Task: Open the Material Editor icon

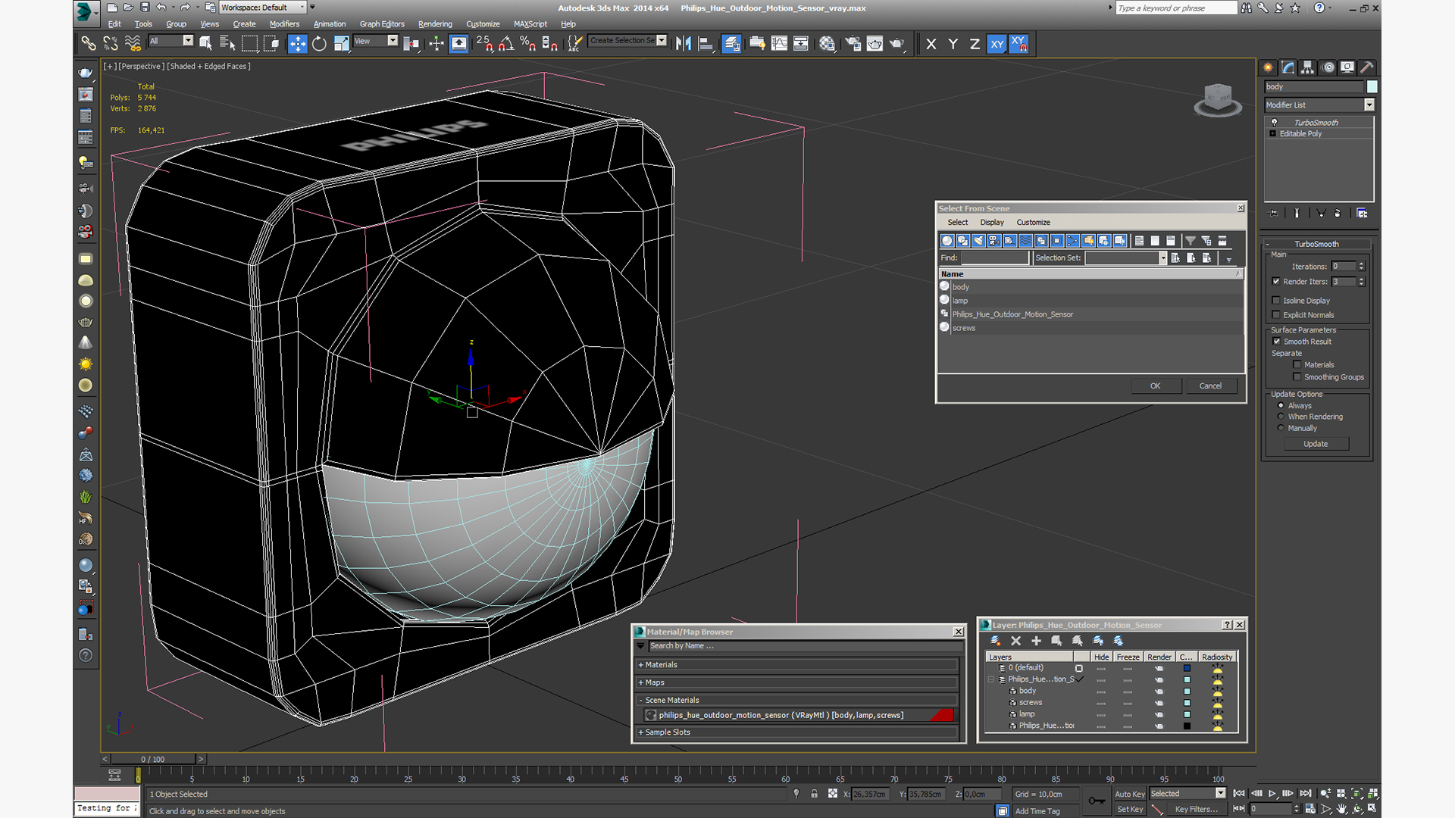Action: (x=827, y=44)
